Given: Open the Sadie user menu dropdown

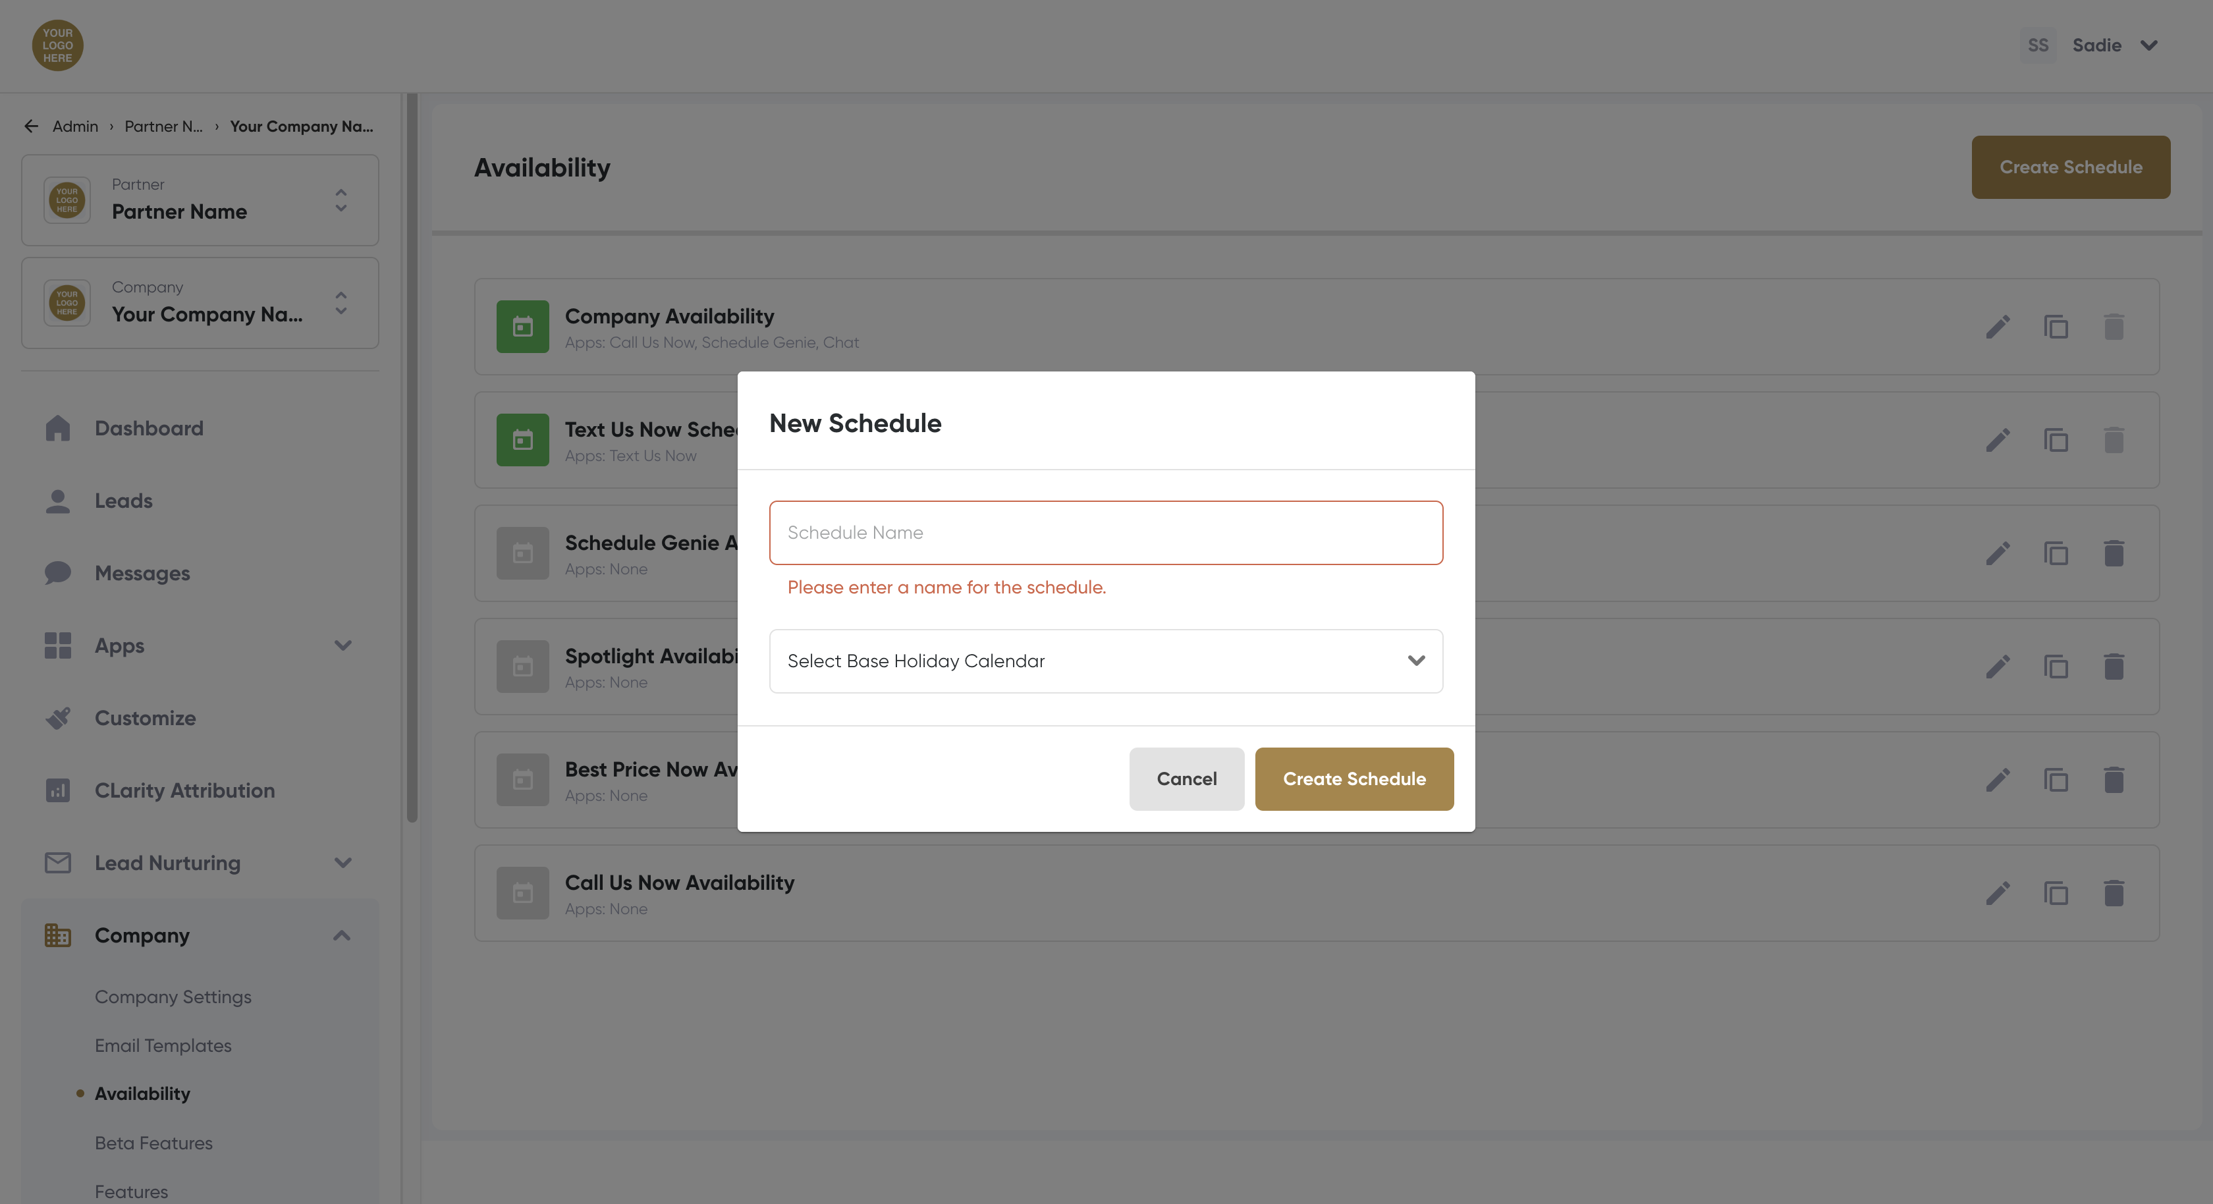Looking at the screenshot, I should point(2148,45).
